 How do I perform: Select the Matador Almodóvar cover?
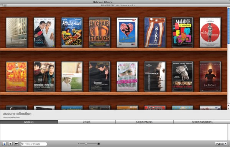coord(182,32)
